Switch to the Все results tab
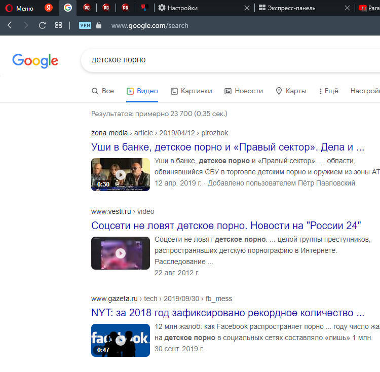This screenshot has width=380, height=372. click(x=103, y=91)
